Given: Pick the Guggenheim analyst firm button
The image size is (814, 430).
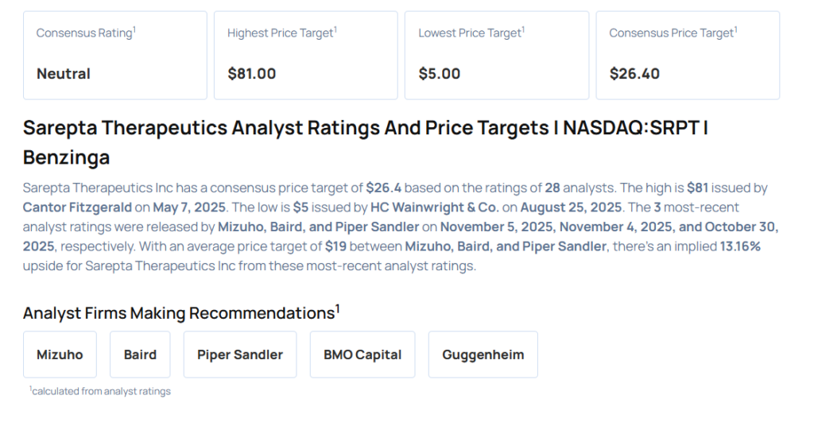Looking at the screenshot, I should pyautogui.click(x=483, y=354).
